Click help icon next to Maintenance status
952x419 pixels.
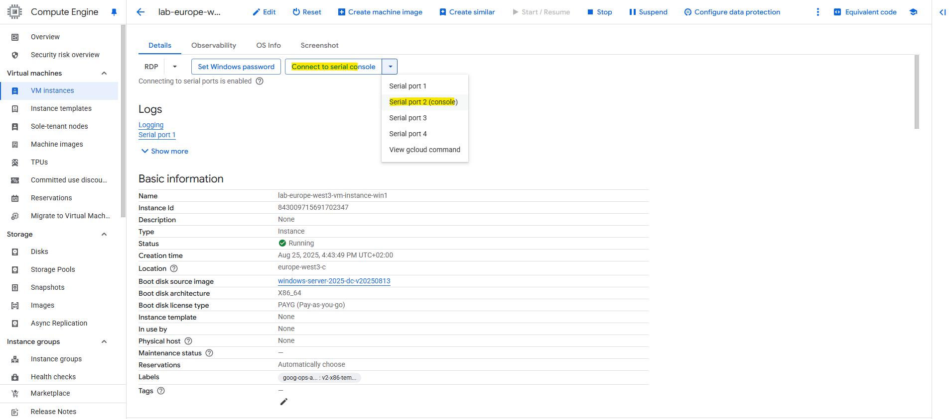click(x=209, y=353)
